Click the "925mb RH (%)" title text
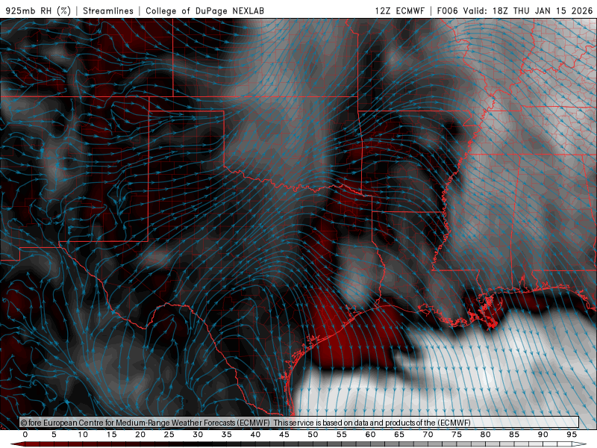Screen dimensions: 597x448 (39, 10)
